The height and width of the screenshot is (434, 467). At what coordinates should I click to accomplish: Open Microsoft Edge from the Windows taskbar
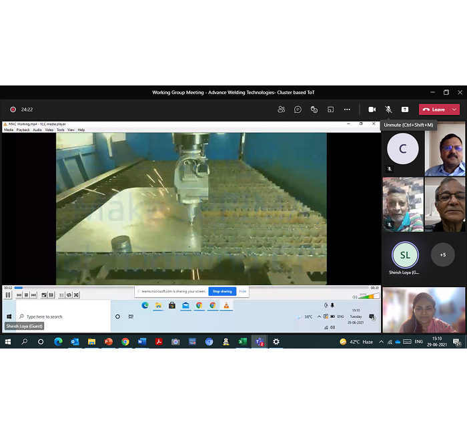click(58, 342)
